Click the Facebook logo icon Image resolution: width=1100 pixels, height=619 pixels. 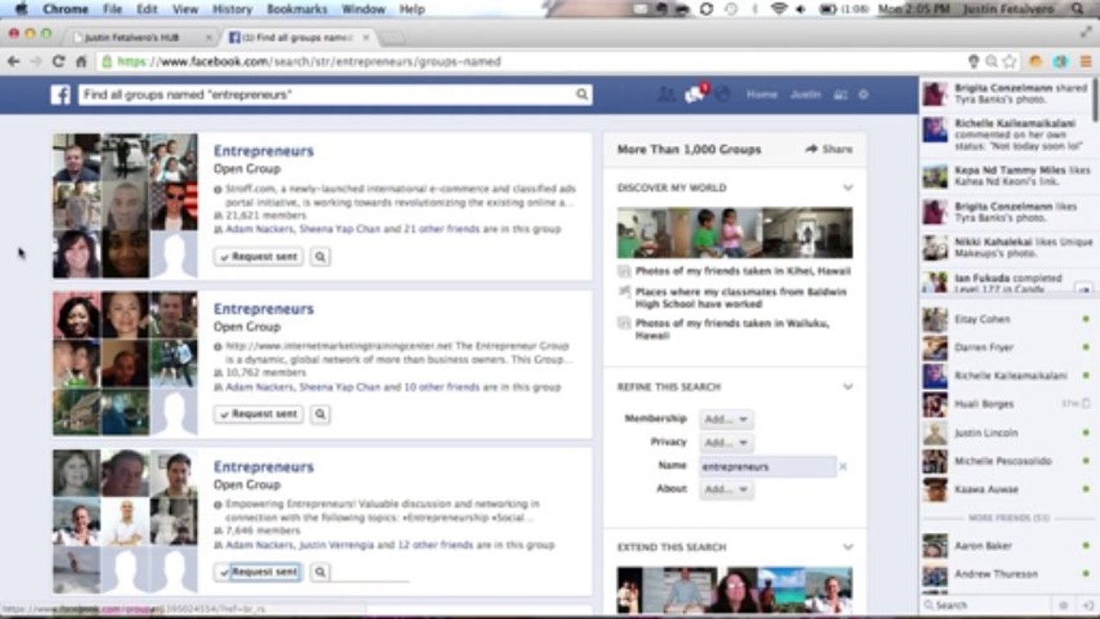60,95
